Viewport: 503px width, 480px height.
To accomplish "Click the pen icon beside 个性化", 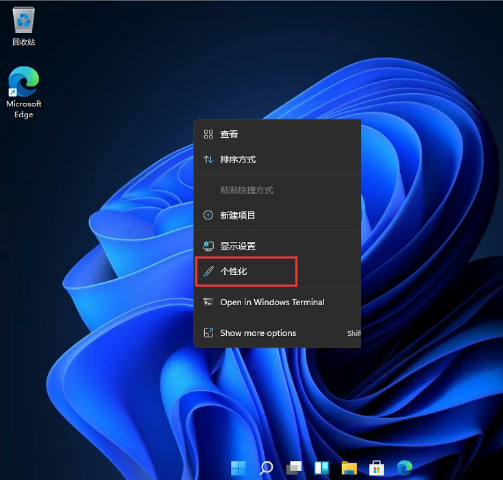I will tap(208, 272).
